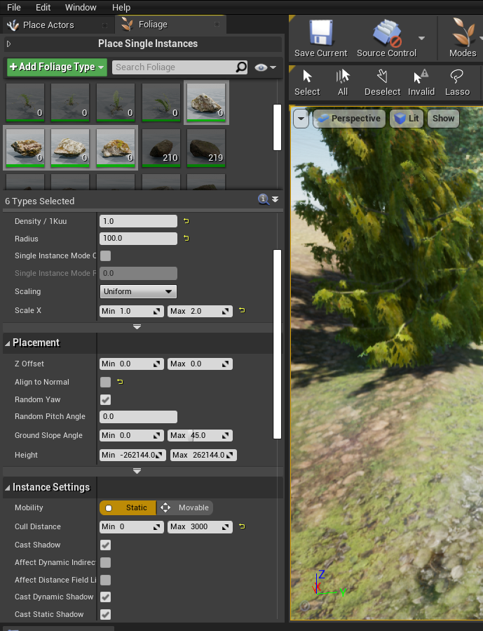
Task: Set Mobility to Movable
Action: (185, 508)
